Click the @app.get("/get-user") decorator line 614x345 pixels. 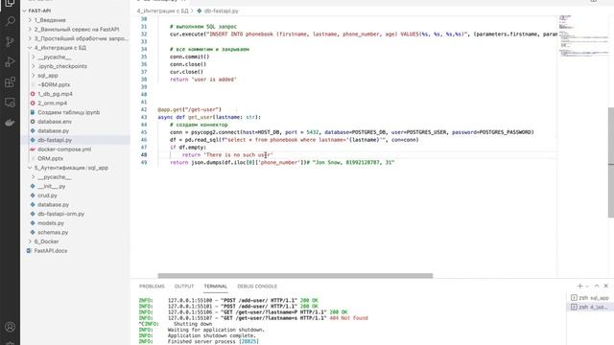[x=190, y=109]
